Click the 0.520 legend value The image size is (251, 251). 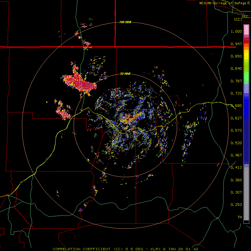[x=236, y=143]
